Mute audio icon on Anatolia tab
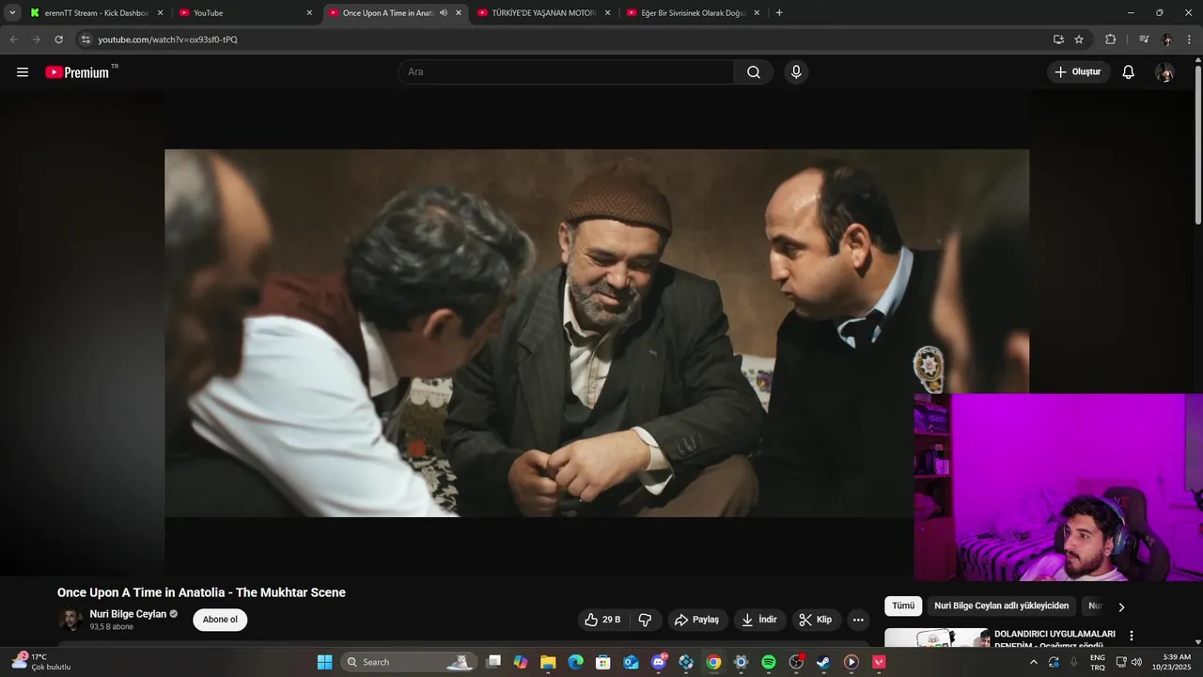Screen dimensions: 1203x677 tap(444, 13)
